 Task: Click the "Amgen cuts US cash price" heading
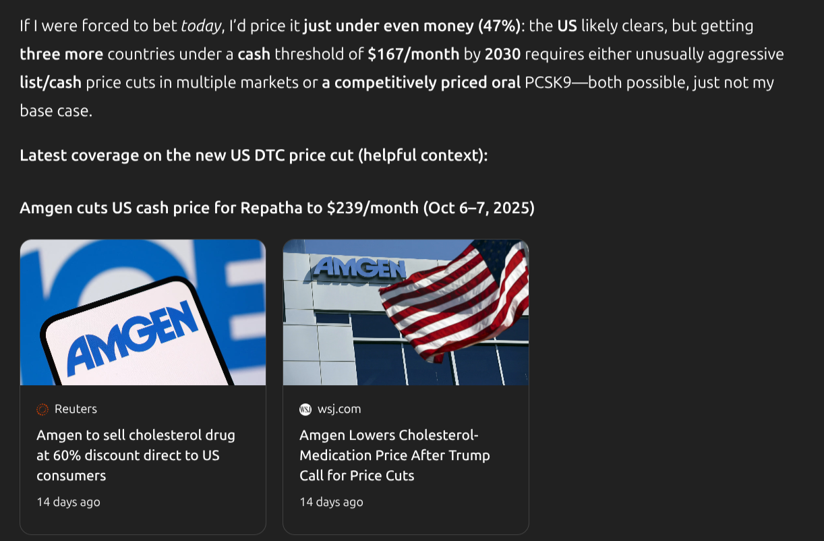(x=277, y=208)
